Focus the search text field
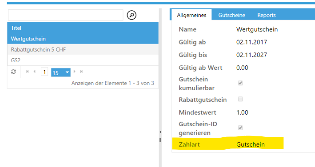This screenshot has height=167, width=315. pos(65,15)
